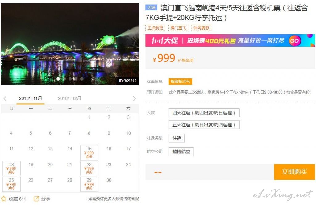Click the share icon
Image resolution: width=316 pixels, height=205 pixels.
click(x=36, y=199)
